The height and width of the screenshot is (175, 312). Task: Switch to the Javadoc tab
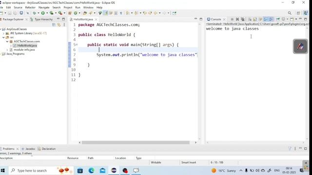[x=28, y=149]
